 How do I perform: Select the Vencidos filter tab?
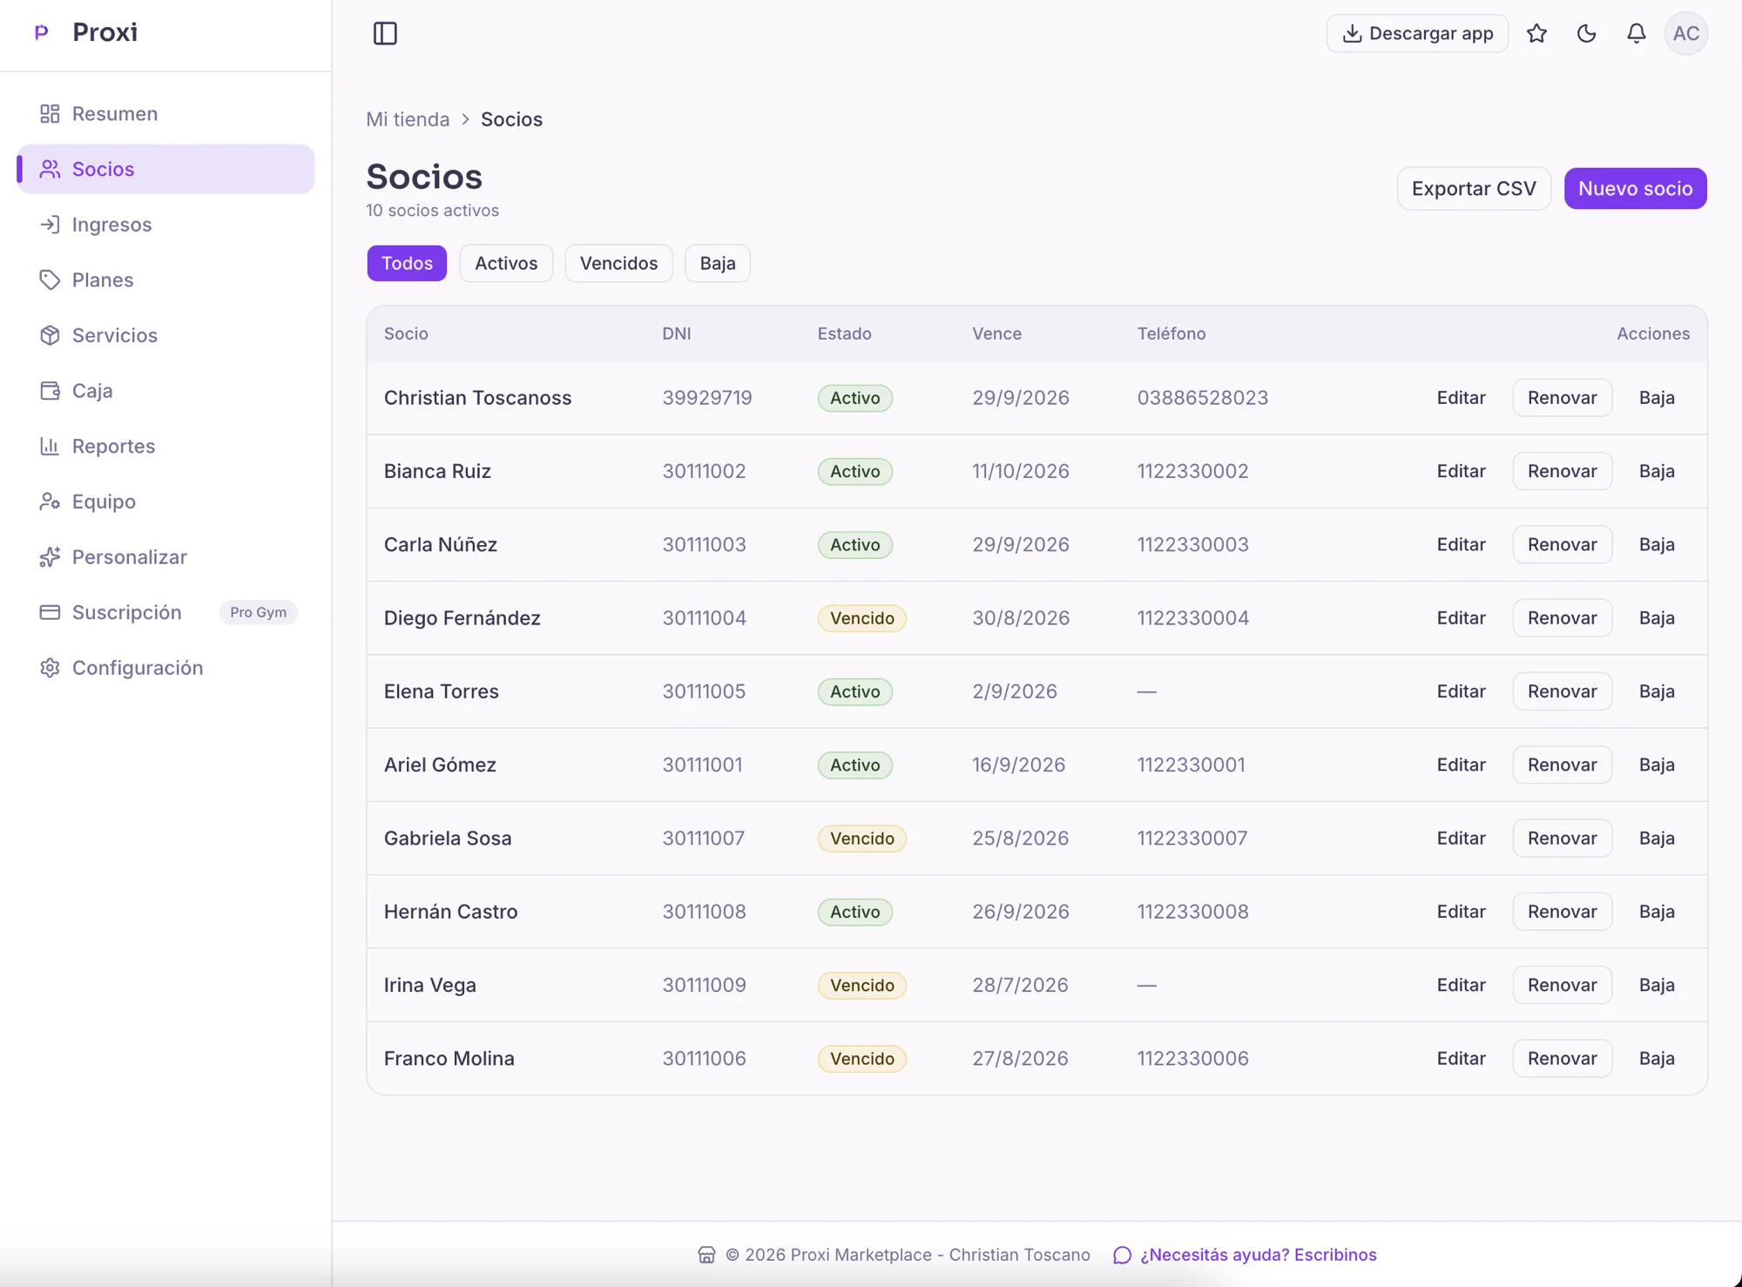coord(618,263)
